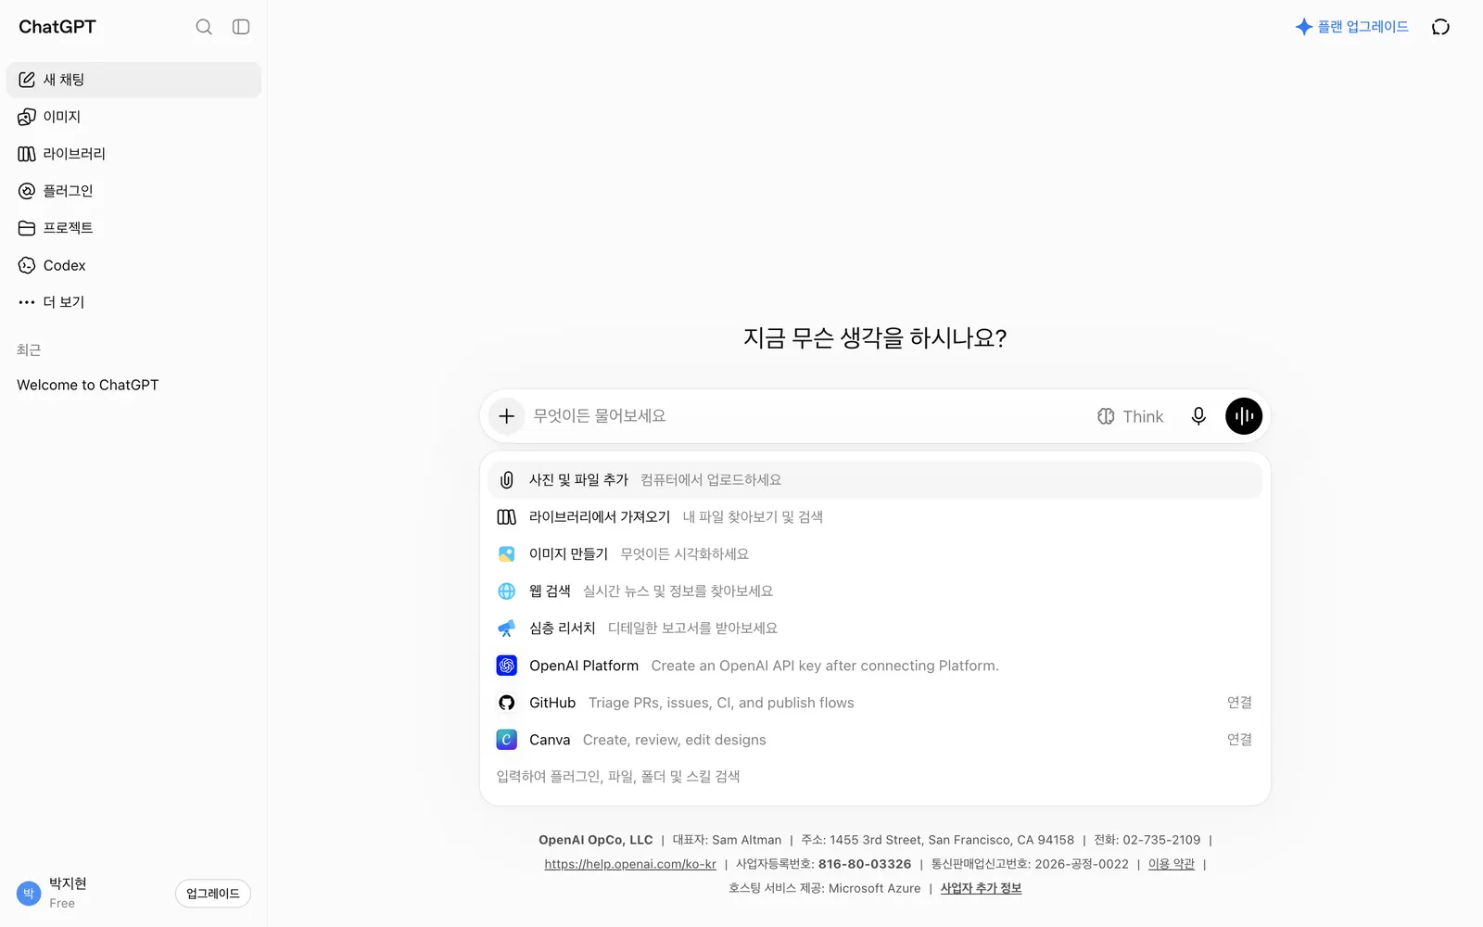Start voice mode with waveform button

point(1244,416)
